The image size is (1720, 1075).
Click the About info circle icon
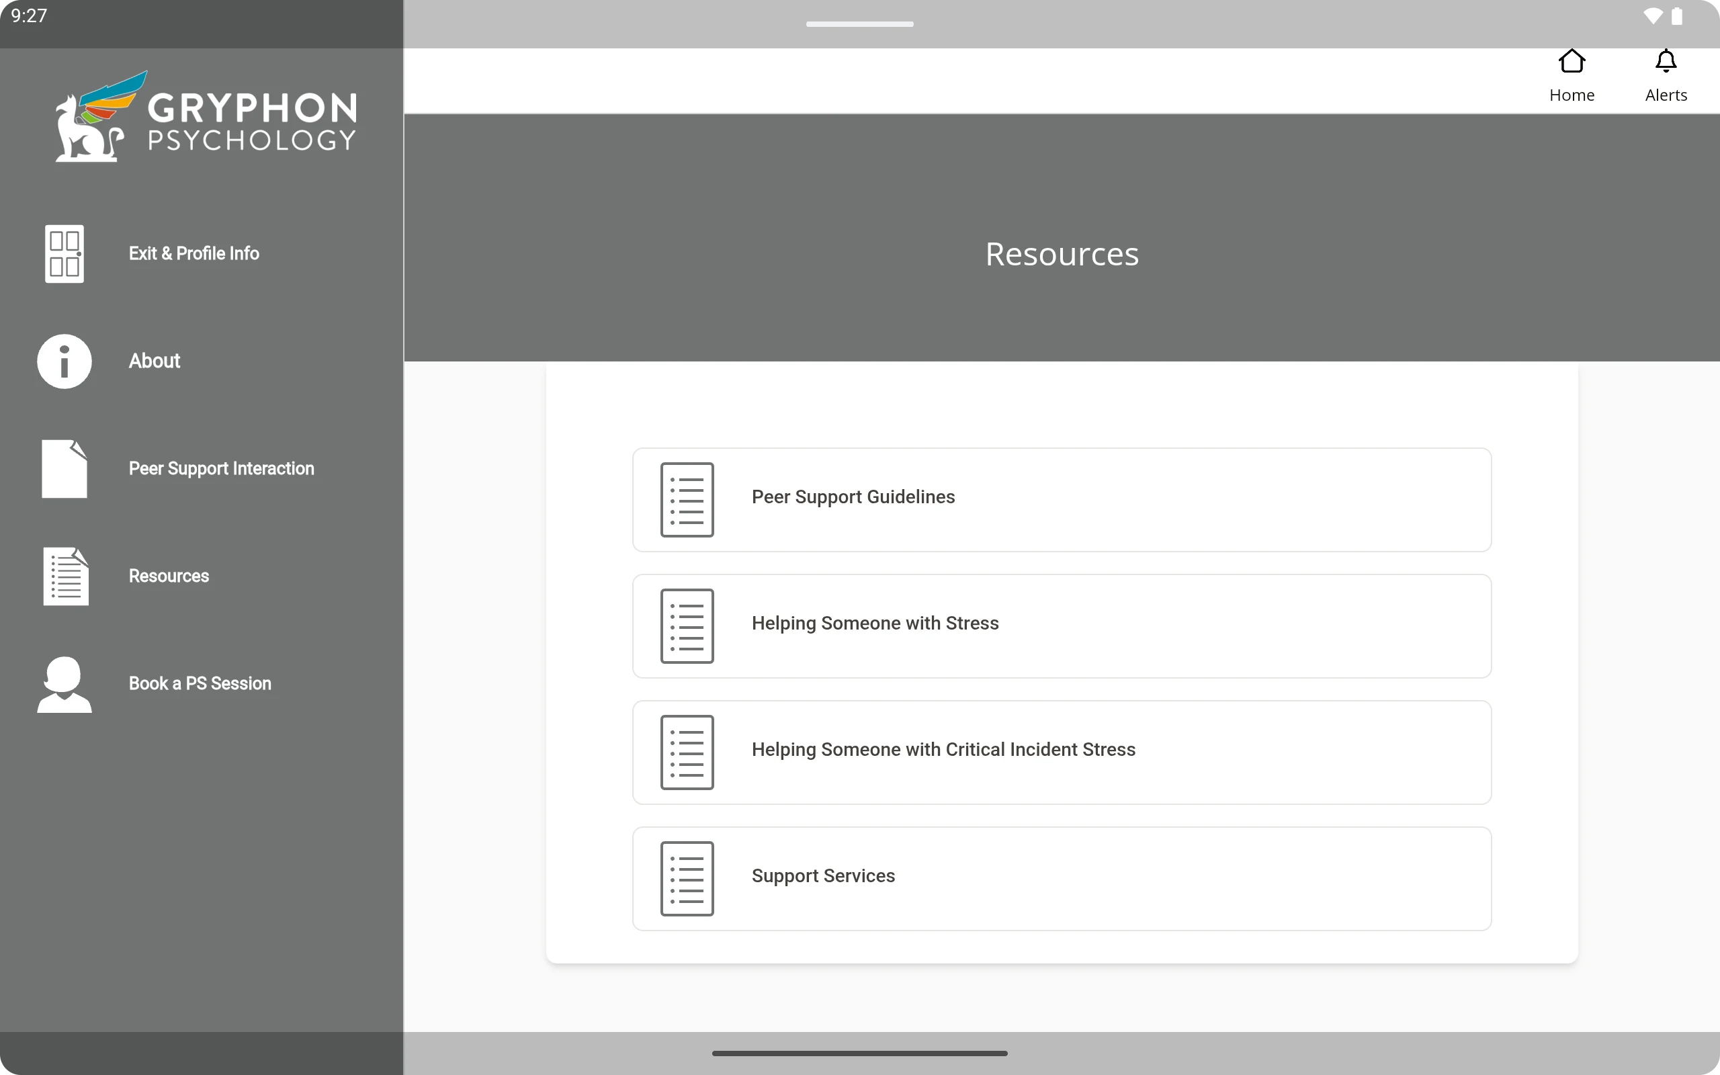point(64,361)
